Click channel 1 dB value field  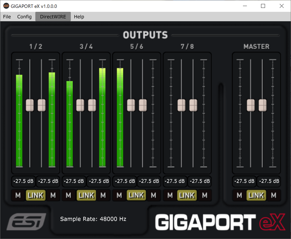pyautogui.click(x=23, y=181)
